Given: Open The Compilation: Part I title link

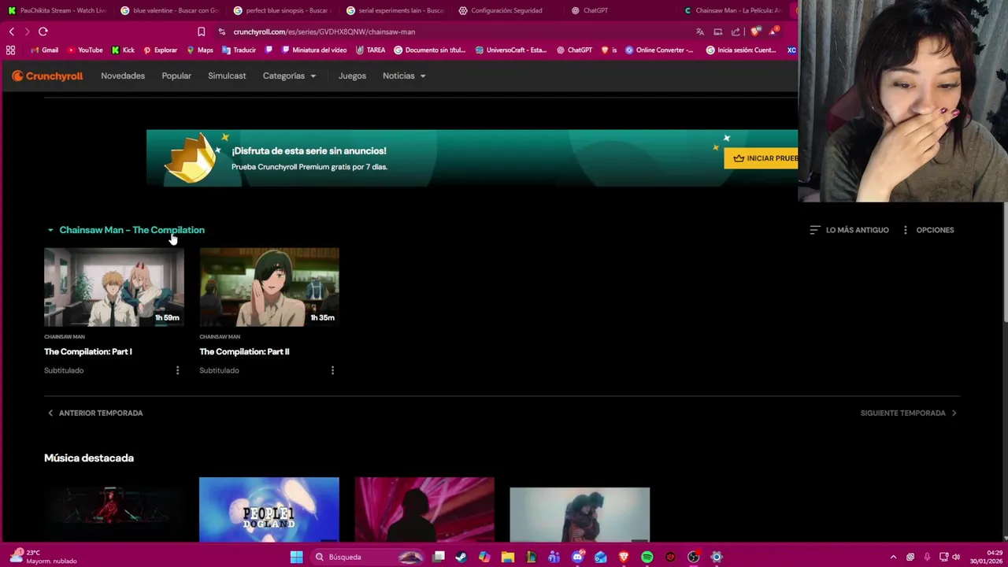Looking at the screenshot, I should pos(88,351).
